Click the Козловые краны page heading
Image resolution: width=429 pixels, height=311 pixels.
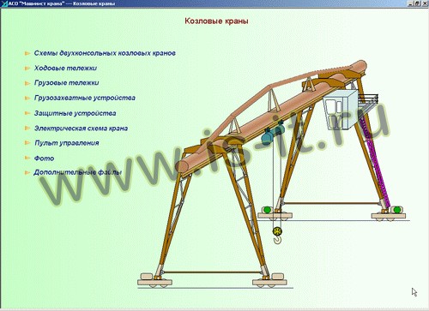(216, 21)
